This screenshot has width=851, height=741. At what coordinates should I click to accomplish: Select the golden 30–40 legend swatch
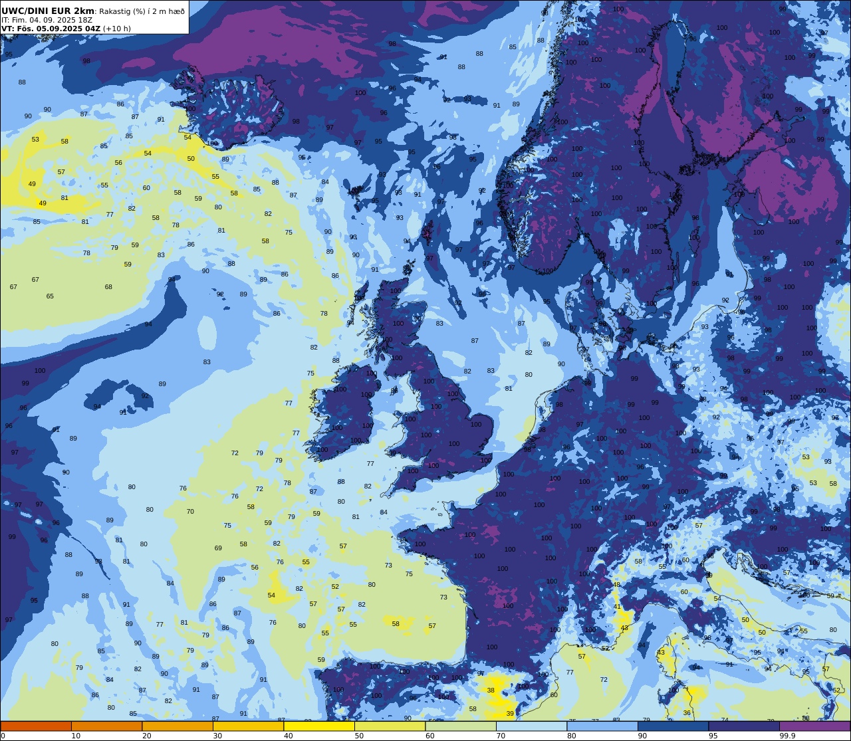[248, 726]
